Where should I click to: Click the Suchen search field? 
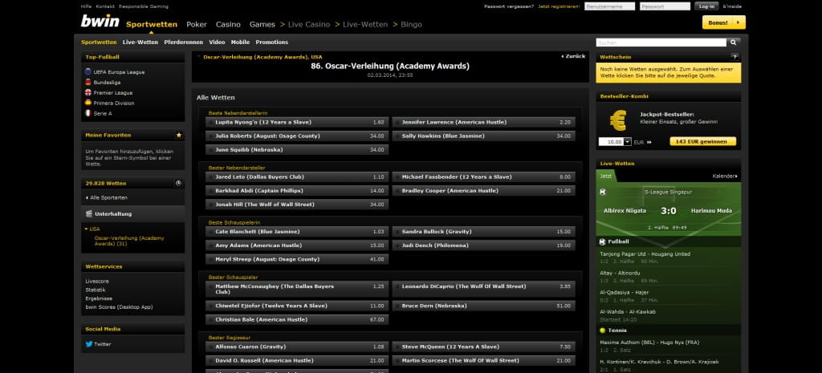661,43
